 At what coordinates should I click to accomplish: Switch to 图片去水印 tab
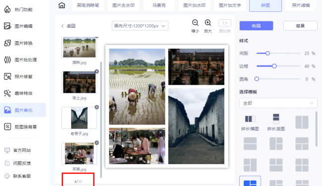pos(123,5)
